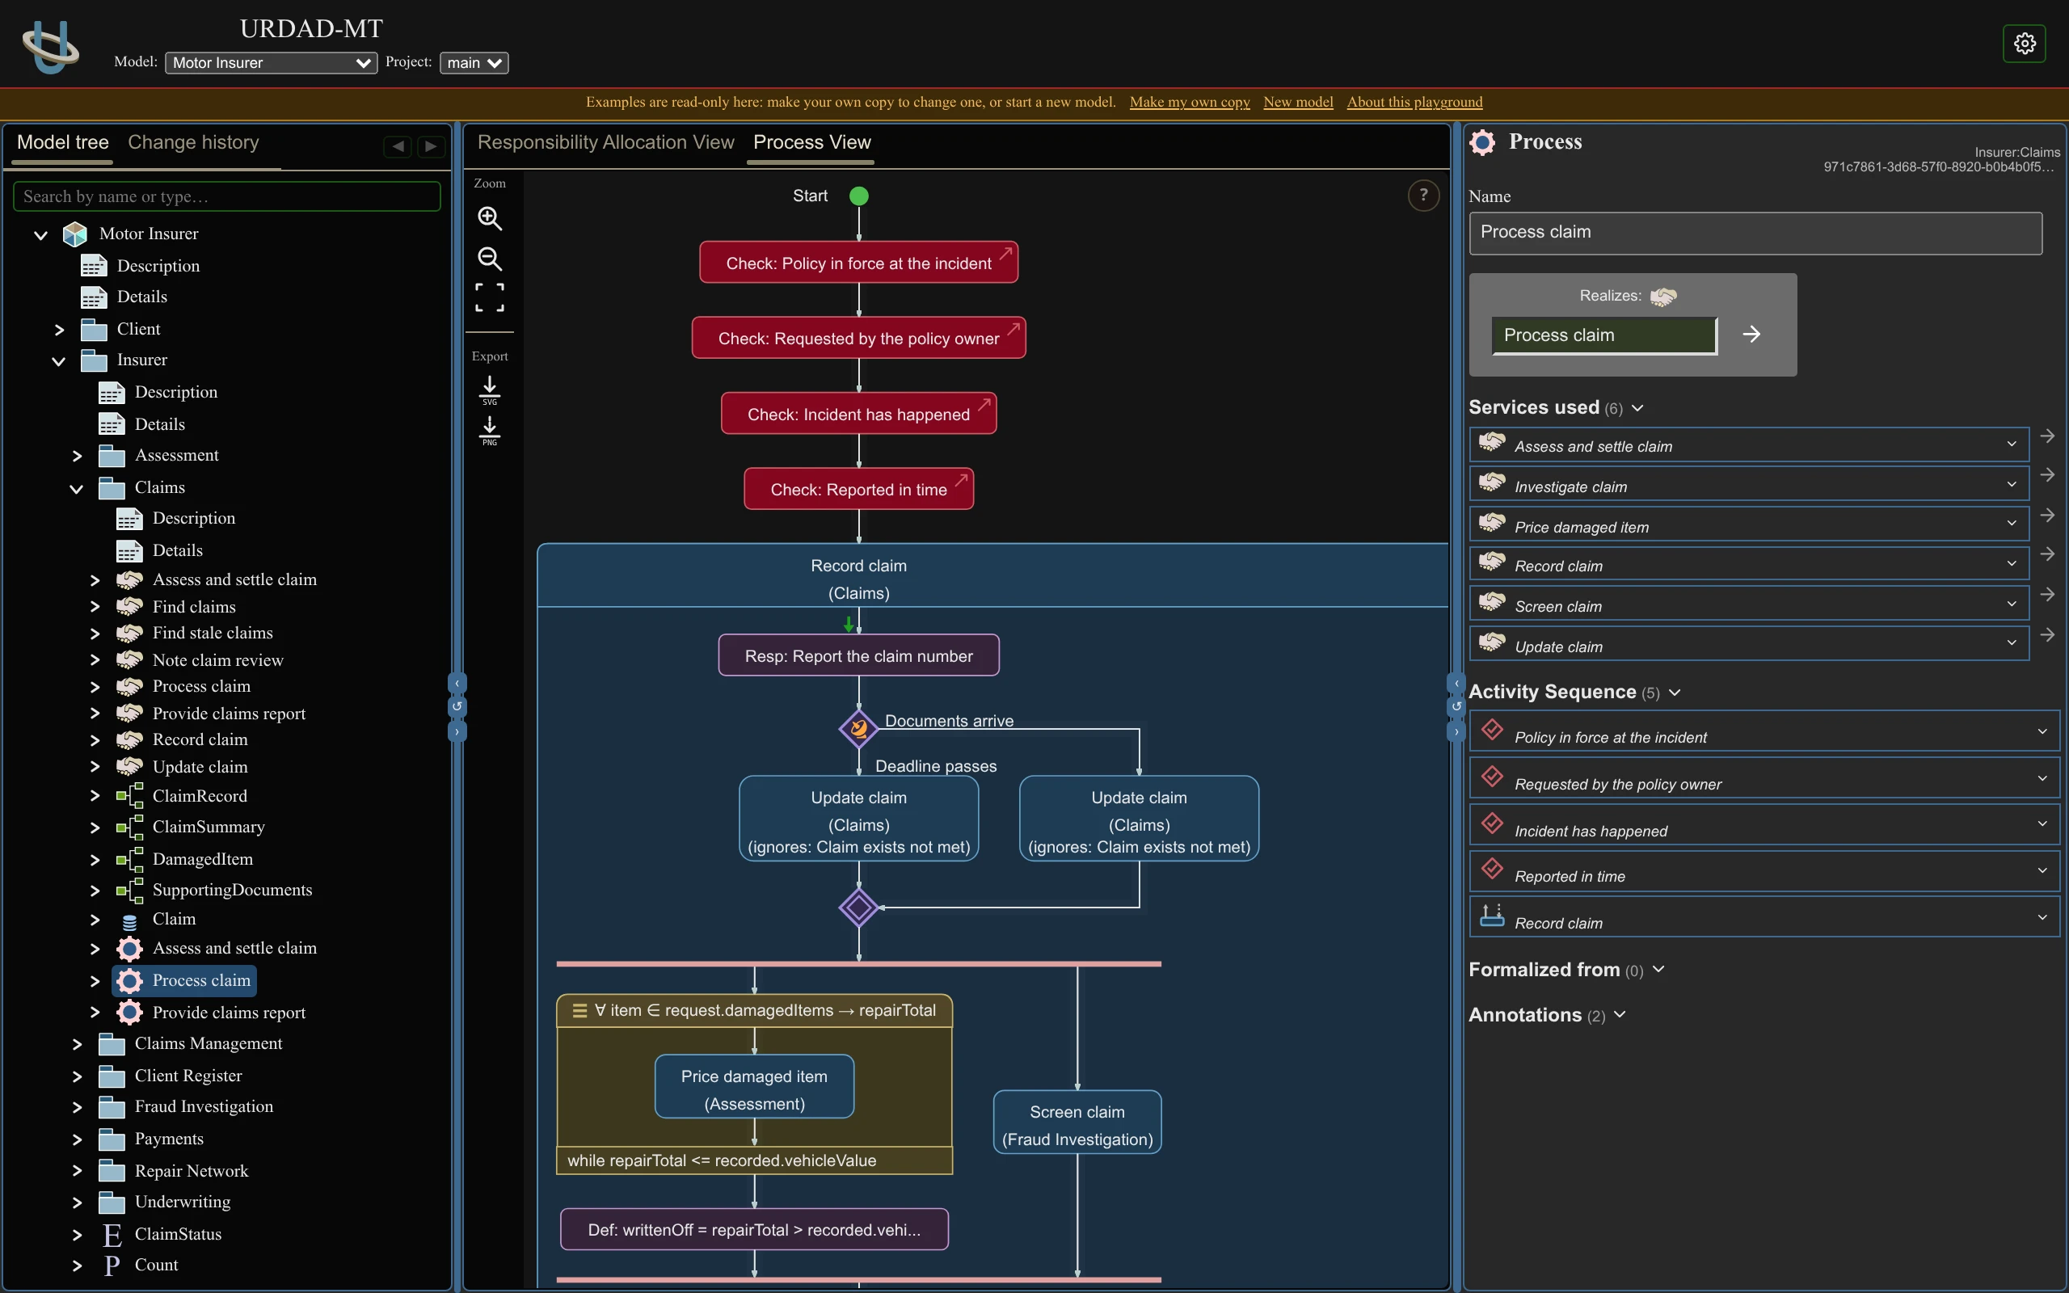Click the fit-to-screen zoom icon
Image resolution: width=2069 pixels, height=1293 pixels.
(489, 297)
